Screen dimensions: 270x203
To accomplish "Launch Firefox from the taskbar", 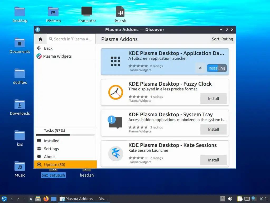I will [46, 199].
